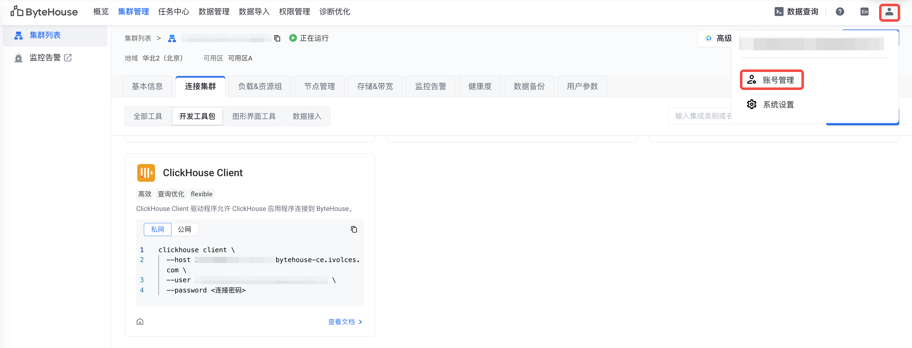Viewport: 912px width, 348px height.
Task: Click the home icon in ClickHouse card
Action: tap(140, 321)
